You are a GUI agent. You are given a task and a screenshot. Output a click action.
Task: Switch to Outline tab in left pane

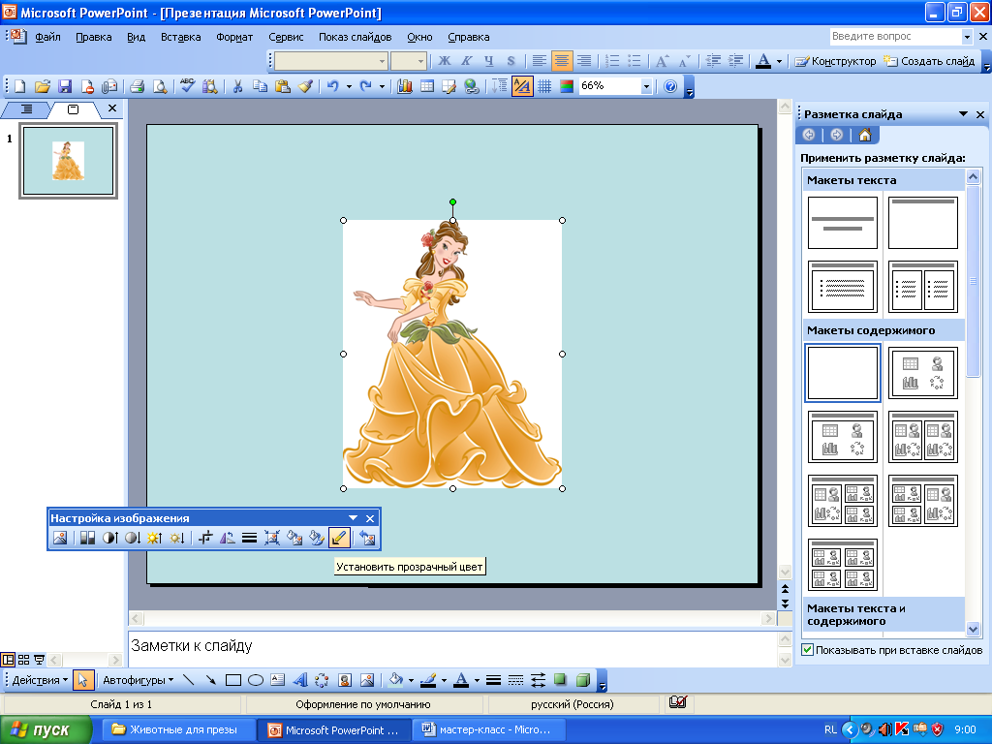(26, 108)
